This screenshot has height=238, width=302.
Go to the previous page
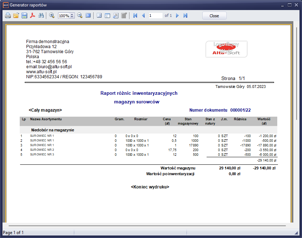pos(143,16)
